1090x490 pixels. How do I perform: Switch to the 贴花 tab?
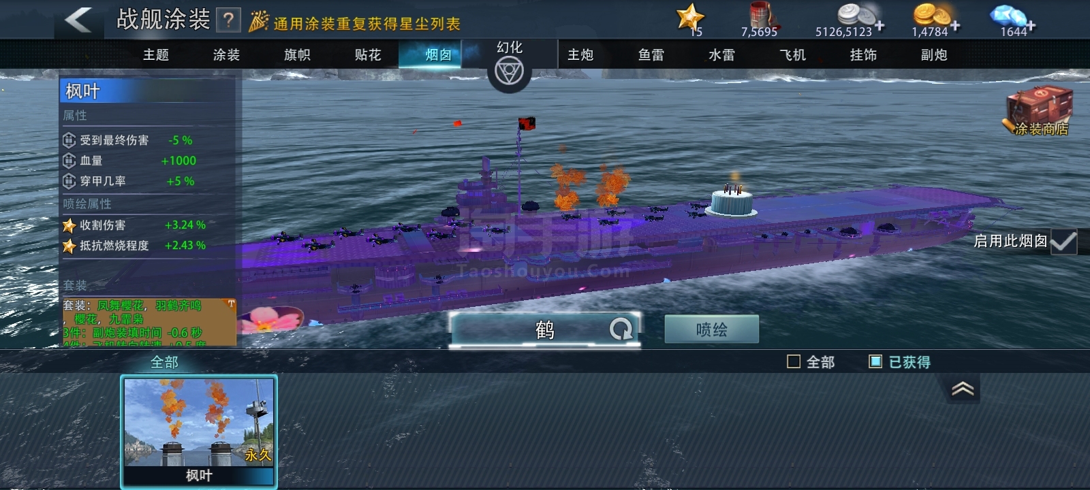coord(368,55)
